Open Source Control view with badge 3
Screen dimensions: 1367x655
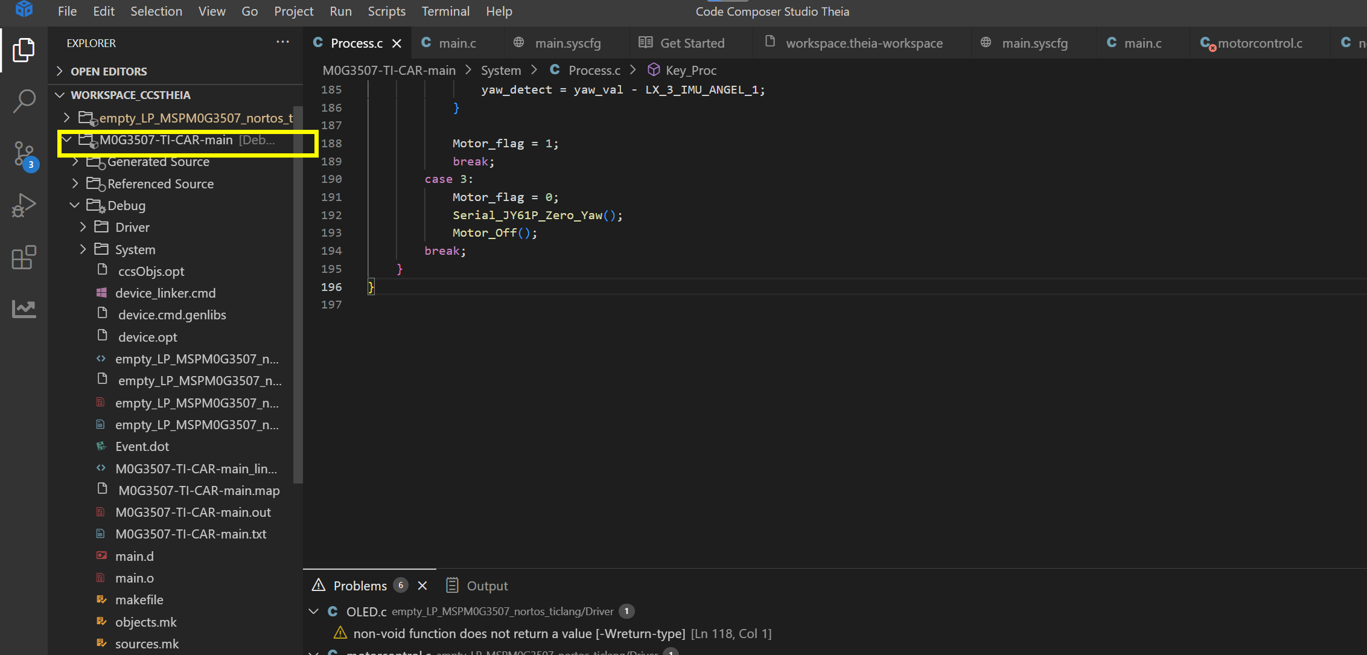24,154
